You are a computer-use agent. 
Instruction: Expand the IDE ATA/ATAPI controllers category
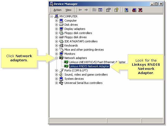click(56, 41)
